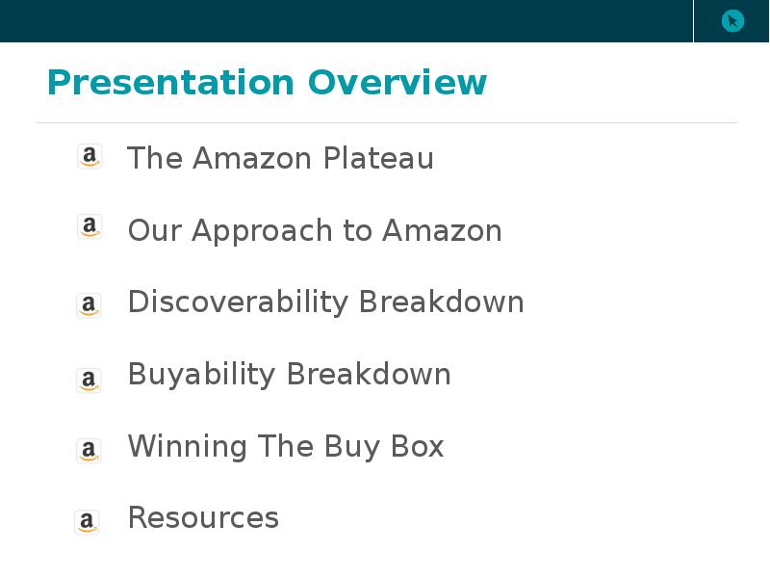770x578 pixels.
Task: Go to Buyability Breakdown item
Action: tap(289, 374)
